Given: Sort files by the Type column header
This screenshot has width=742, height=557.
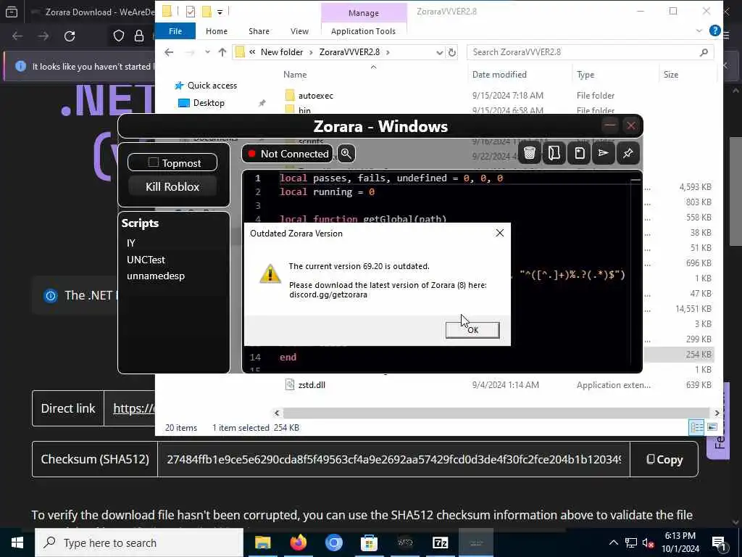Looking at the screenshot, I should point(585,75).
